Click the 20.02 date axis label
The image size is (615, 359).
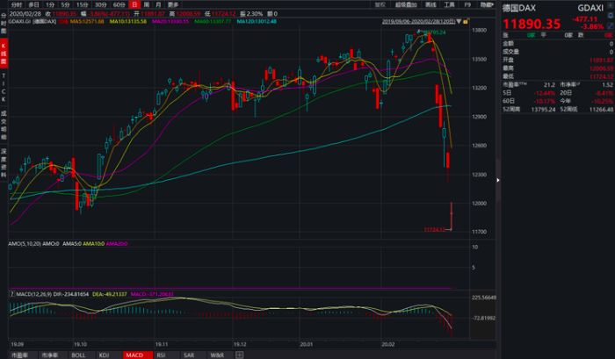pos(387,344)
